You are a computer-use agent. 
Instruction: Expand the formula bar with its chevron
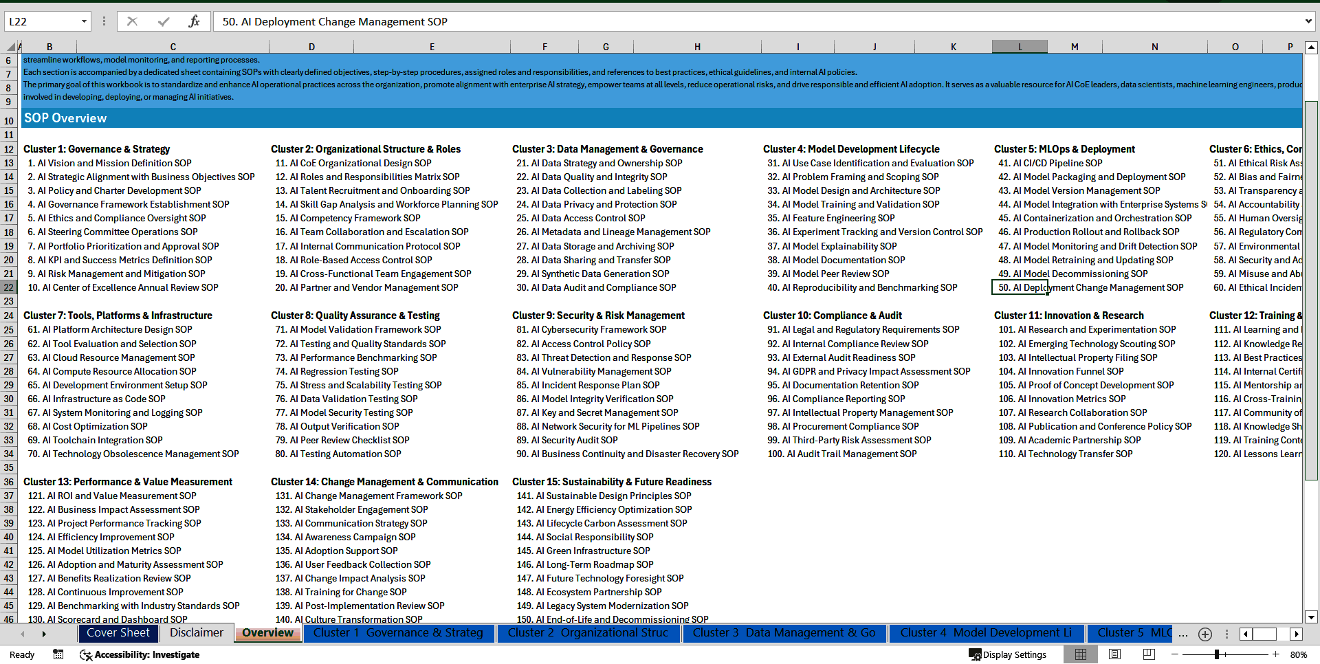[x=1308, y=21]
